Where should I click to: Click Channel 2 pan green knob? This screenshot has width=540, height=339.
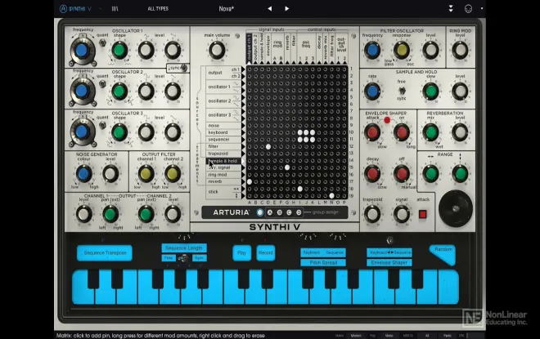[146, 214]
